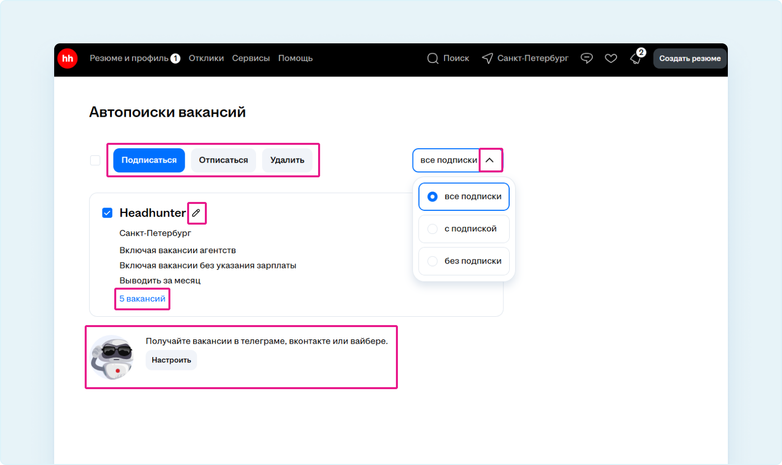
Task: Change city 'Санкт-Петербург' in header
Action: (533, 58)
